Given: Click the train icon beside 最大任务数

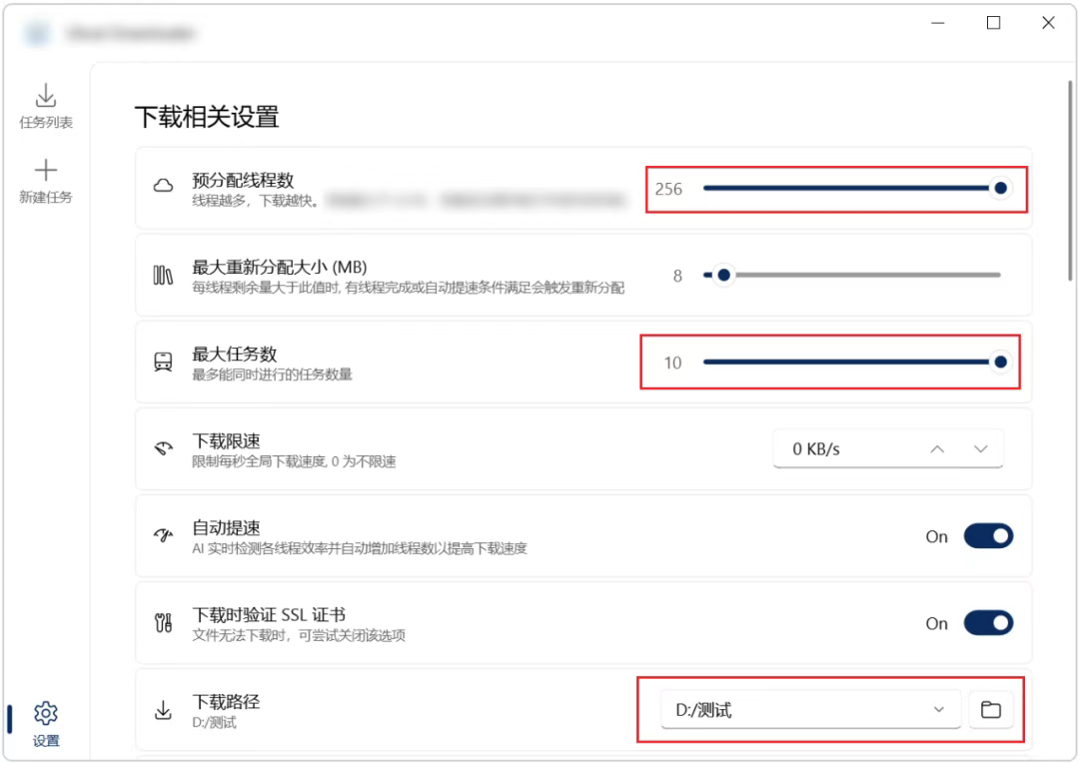Looking at the screenshot, I should point(163,362).
